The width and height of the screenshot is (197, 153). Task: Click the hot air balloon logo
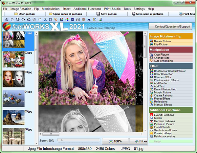coord(7,27)
